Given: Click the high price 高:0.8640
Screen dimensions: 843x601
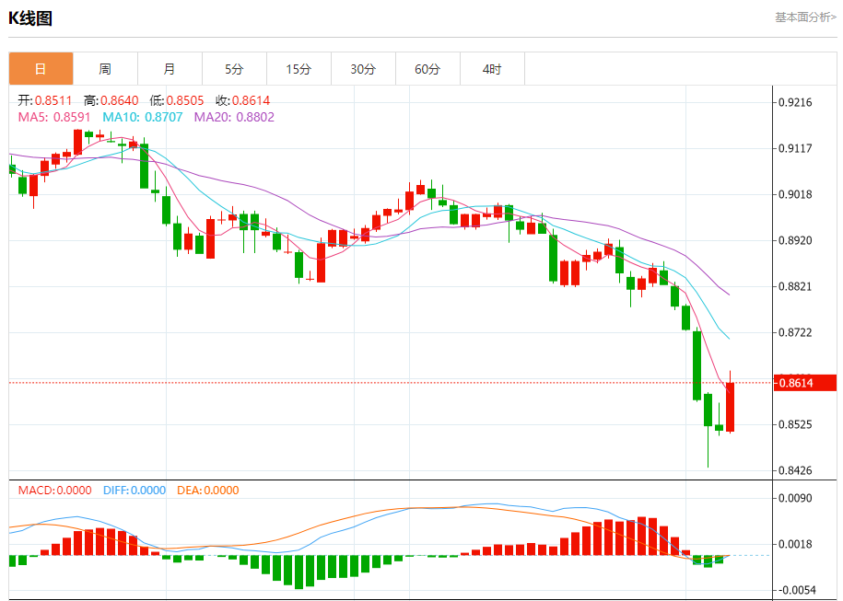Looking at the screenshot, I should [x=111, y=100].
